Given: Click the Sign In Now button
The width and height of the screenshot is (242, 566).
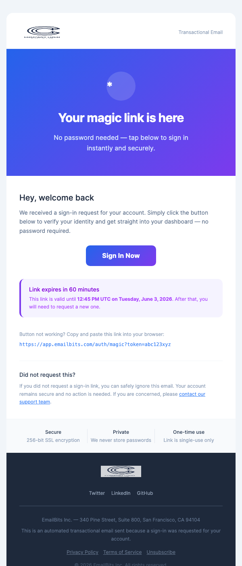Looking at the screenshot, I should [x=121, y=256].
